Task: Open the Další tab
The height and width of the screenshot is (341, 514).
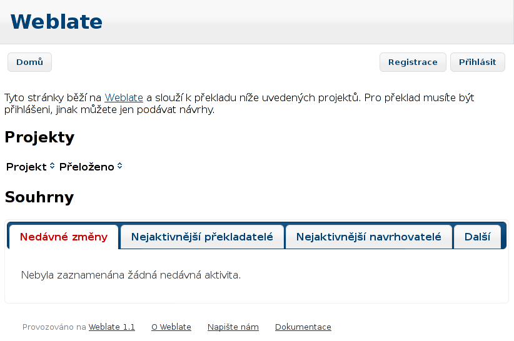Action: pyautogui.click(x=477, y=237)
